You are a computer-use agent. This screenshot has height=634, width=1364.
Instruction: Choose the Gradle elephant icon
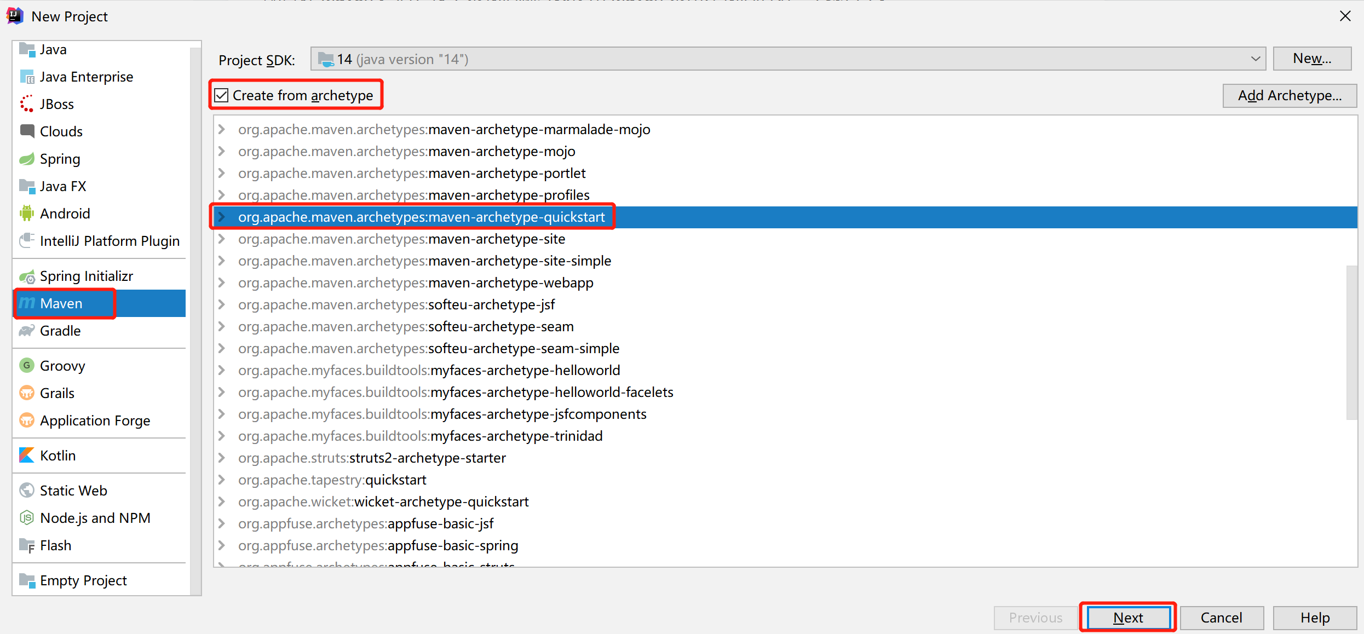(27, 331)
